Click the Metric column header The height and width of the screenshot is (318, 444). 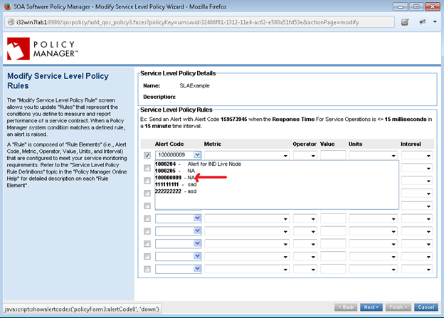pyautogui.click(x=212, y=144)
